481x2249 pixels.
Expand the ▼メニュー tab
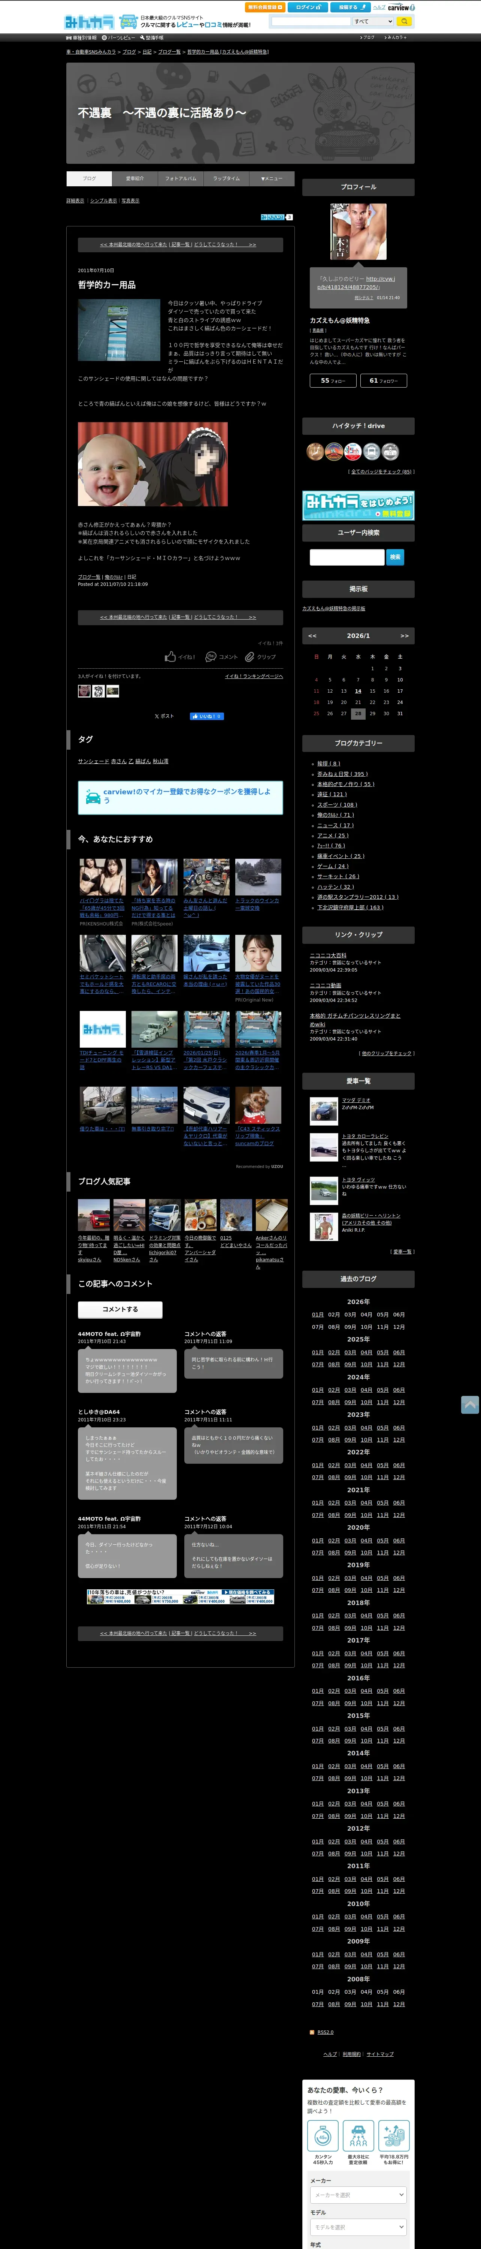[272, 178]
